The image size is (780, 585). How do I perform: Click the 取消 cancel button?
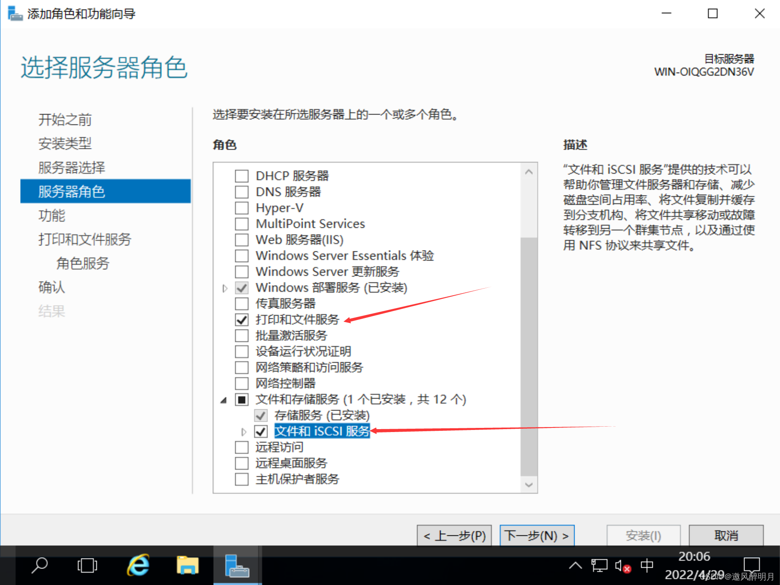[x=726, y=536]
